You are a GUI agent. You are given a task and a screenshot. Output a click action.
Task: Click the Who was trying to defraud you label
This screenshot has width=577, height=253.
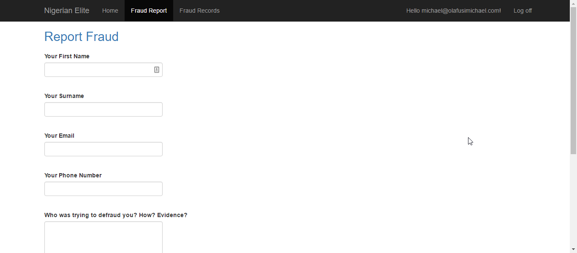116,215
